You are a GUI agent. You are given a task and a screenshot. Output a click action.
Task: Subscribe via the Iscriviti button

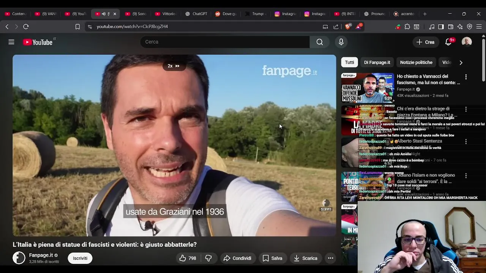coord(80,258)
